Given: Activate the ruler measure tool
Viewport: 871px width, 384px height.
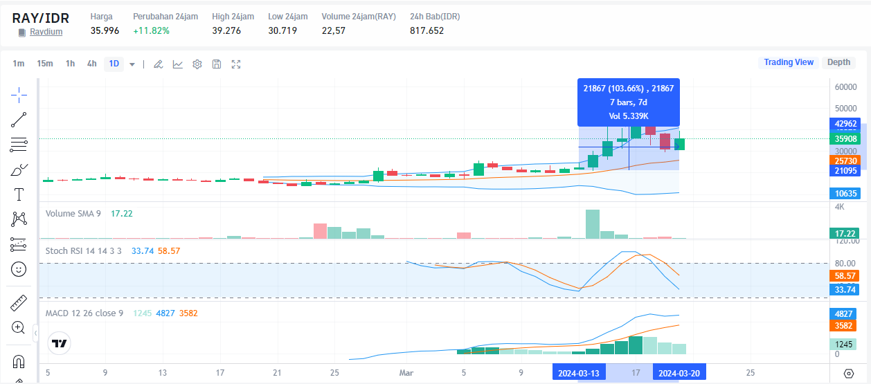Looking at the screenshot, I should click(19, 302).
